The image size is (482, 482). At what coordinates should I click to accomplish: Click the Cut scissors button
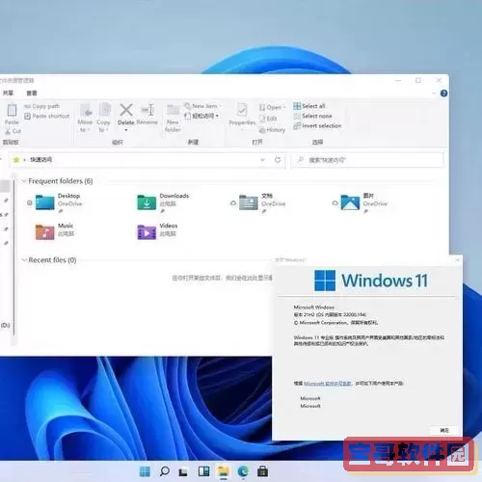13,131
